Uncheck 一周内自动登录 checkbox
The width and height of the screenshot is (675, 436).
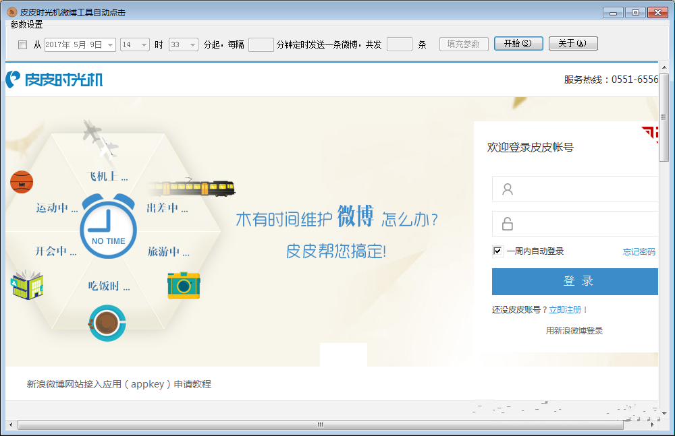(497, 251)
